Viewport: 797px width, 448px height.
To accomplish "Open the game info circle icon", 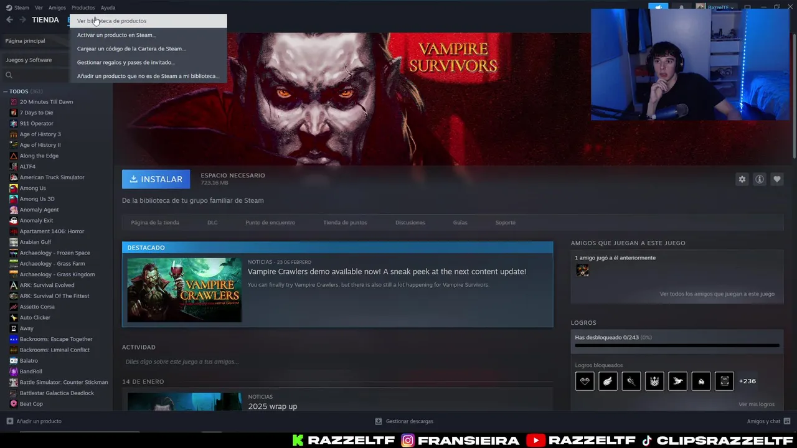I will pos(760,179).
